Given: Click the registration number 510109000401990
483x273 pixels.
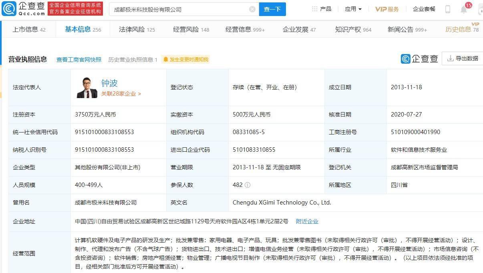Looking at the screenshot, I should click(415, 132).
